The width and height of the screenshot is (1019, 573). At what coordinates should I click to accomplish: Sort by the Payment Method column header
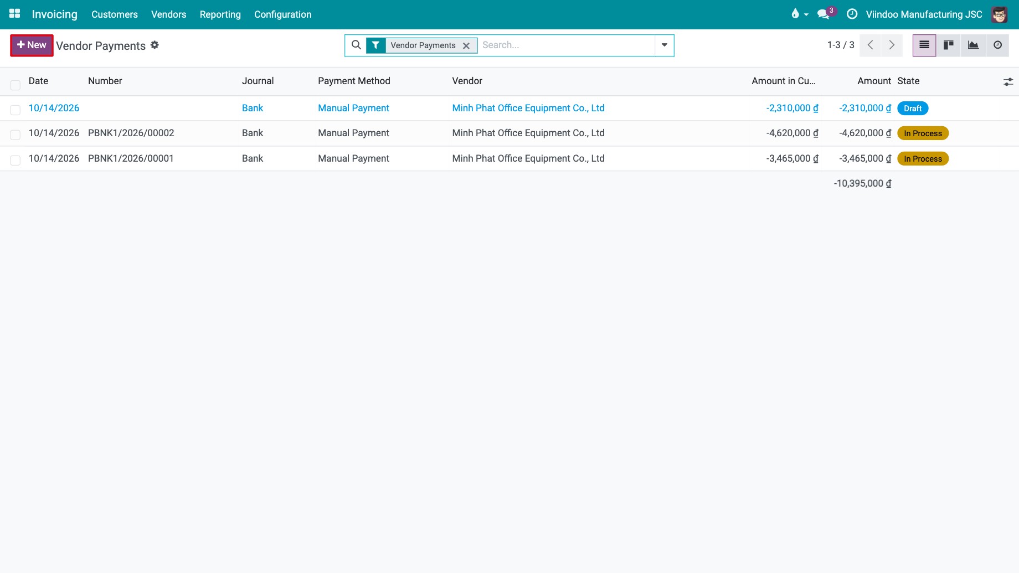[354, 81]
